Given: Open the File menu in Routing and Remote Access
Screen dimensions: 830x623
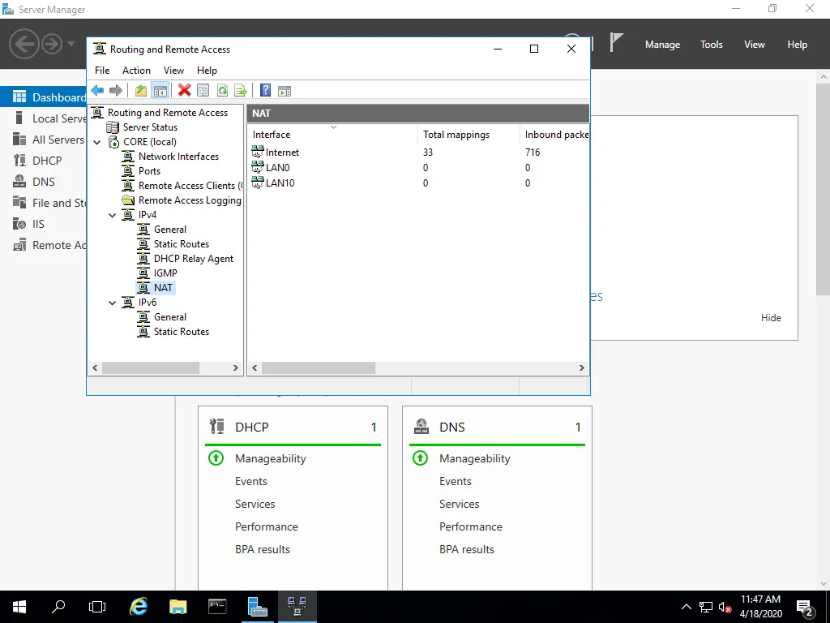Looking at the screenshot, I should [102, 71].
